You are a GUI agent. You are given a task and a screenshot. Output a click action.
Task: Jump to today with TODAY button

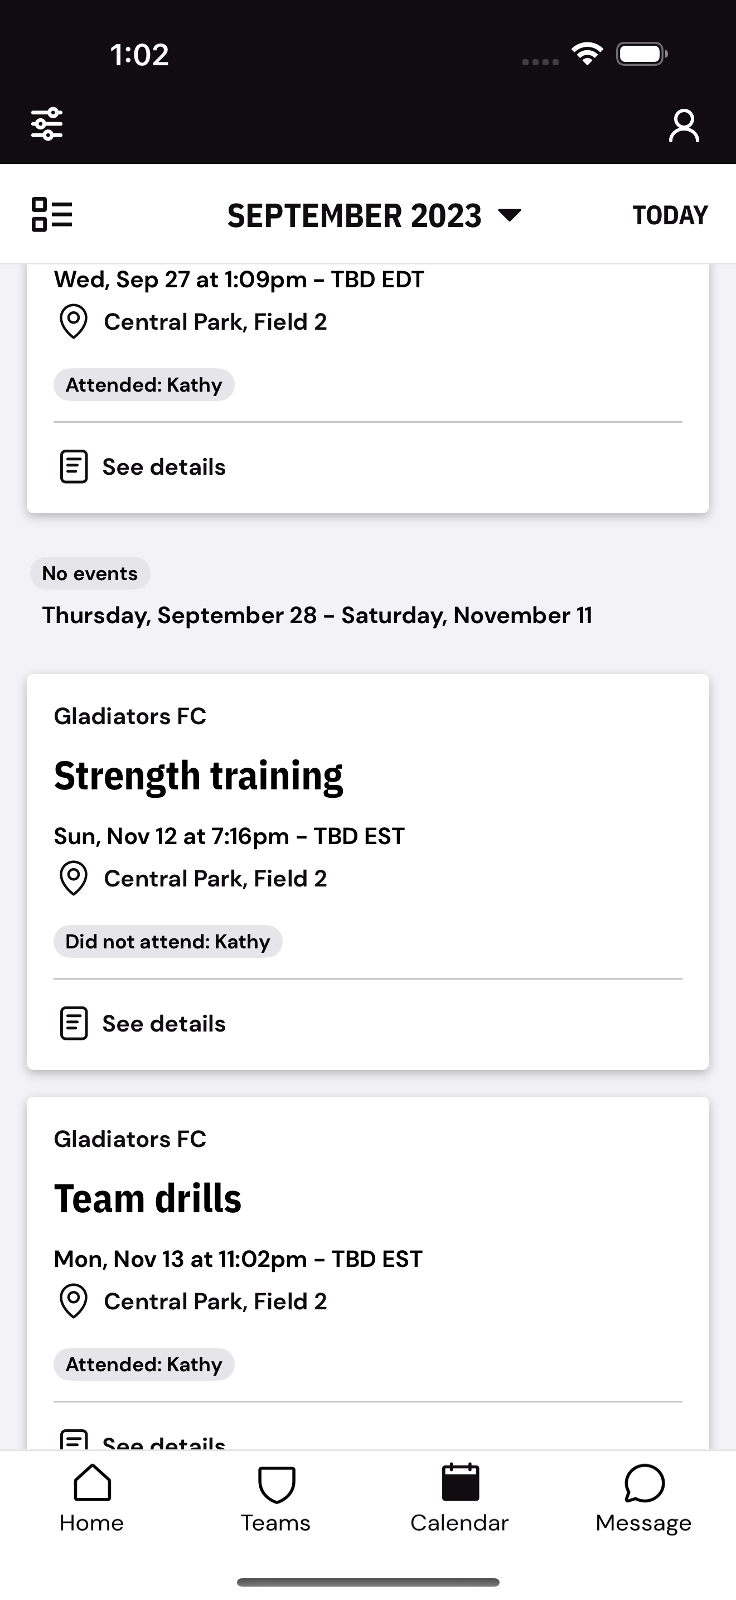(670, 215)
